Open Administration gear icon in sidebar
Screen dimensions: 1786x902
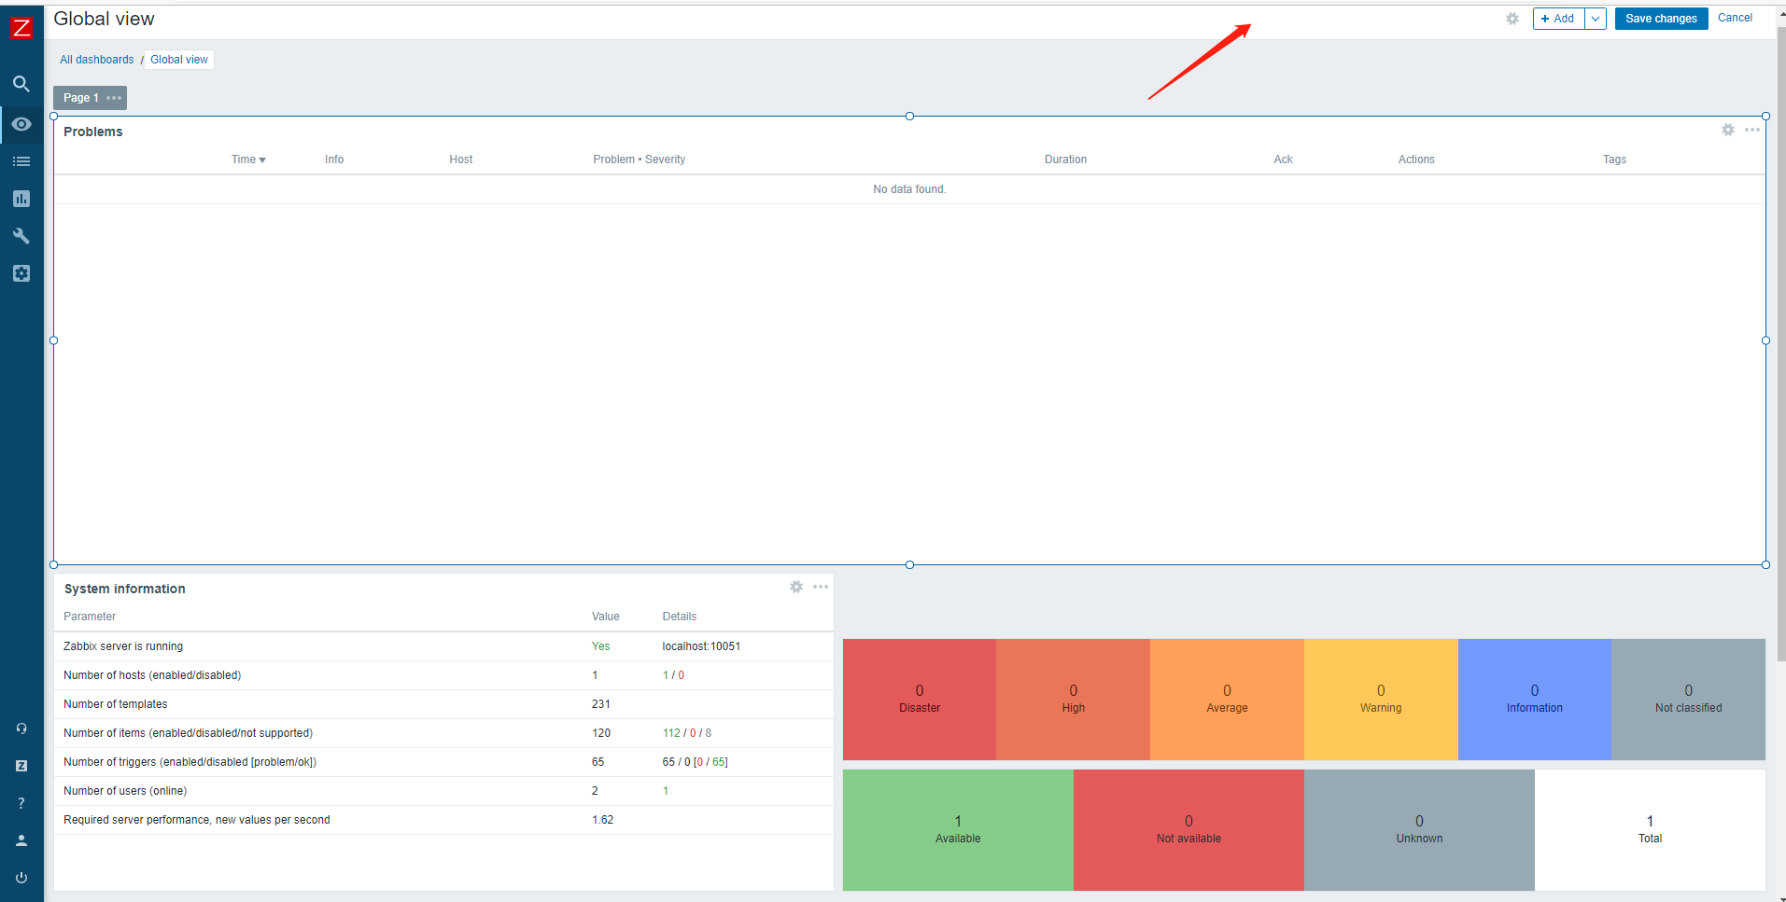[x=21, y=273]
